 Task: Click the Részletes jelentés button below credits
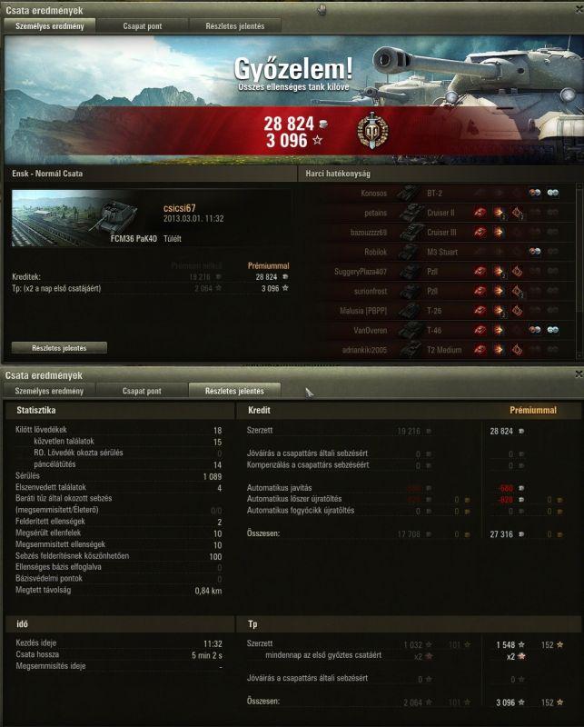[x=59, y=348]
